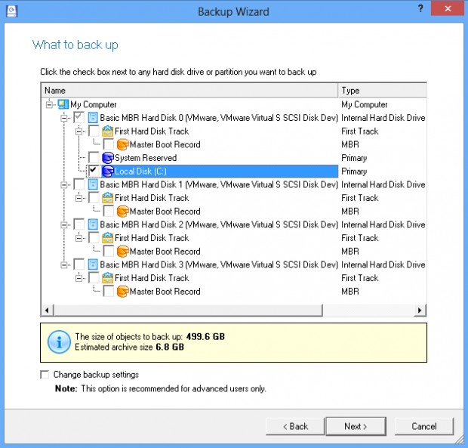The image size is (468, 448).
Task: Check the First Hard Disk Track box of Disk 2
Action: click(94, 238)
